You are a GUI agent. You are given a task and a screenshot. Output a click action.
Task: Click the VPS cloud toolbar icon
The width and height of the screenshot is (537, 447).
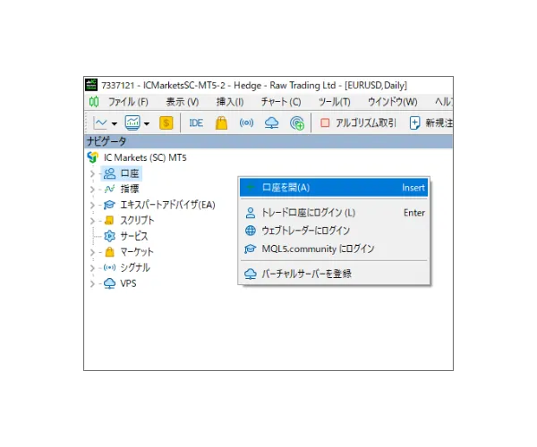pos(271,122)
